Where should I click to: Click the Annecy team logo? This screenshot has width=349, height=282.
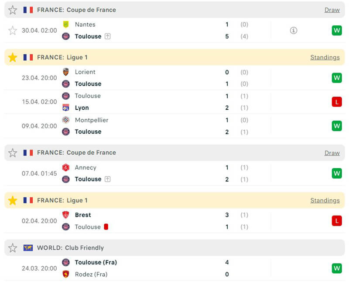point(66,167)
